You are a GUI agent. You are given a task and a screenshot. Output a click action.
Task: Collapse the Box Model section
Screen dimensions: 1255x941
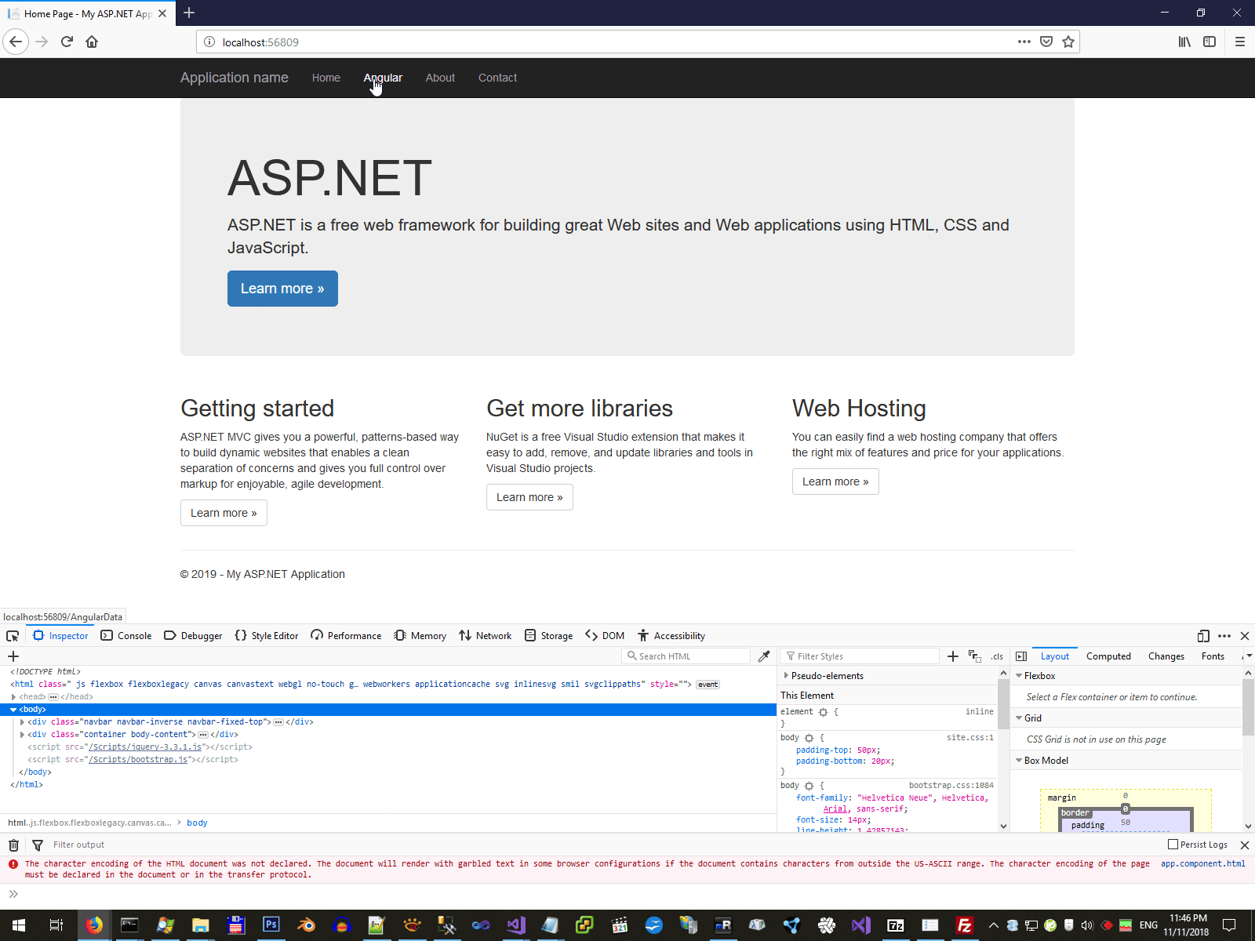point(1019,760)
